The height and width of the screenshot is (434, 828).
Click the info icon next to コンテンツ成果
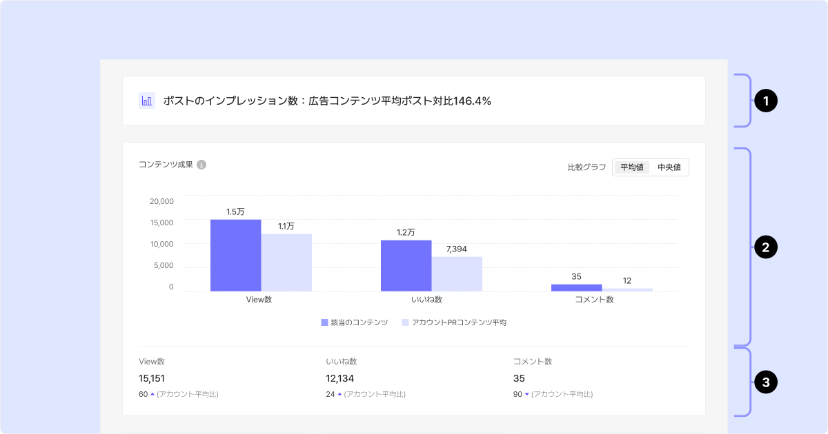click(201, 165)
